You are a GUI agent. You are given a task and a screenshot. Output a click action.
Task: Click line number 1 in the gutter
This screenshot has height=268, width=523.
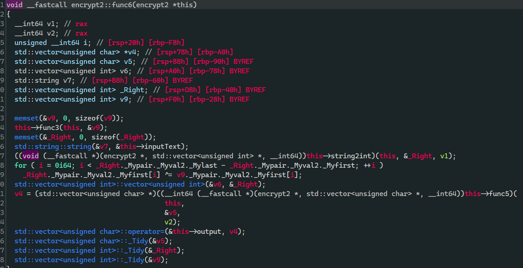point(2,5)
